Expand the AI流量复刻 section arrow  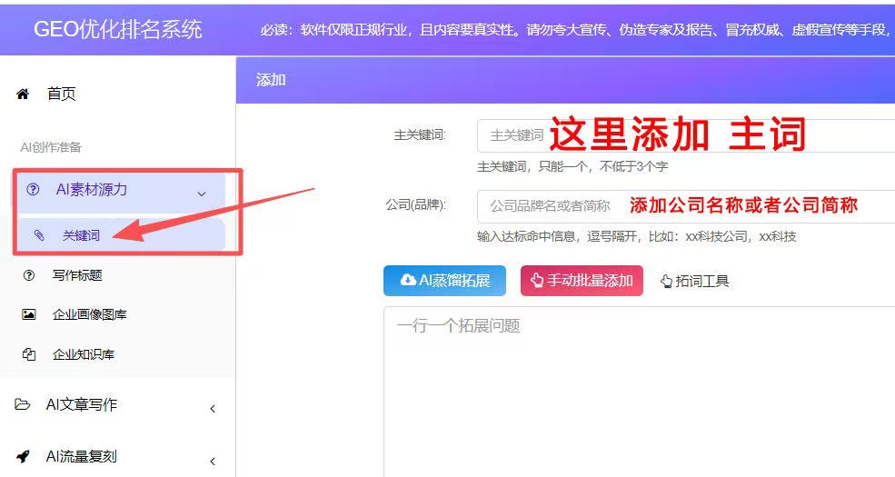pyautogui.click(x=213, y=460)
